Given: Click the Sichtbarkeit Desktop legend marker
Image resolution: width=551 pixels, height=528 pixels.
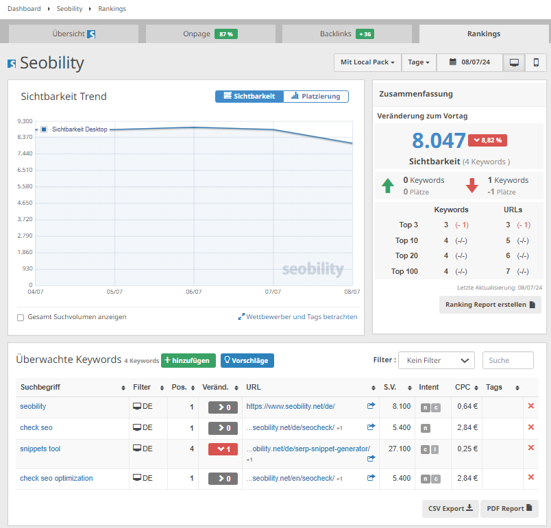Looking at the screenshot, I should (x=44, y=129).
